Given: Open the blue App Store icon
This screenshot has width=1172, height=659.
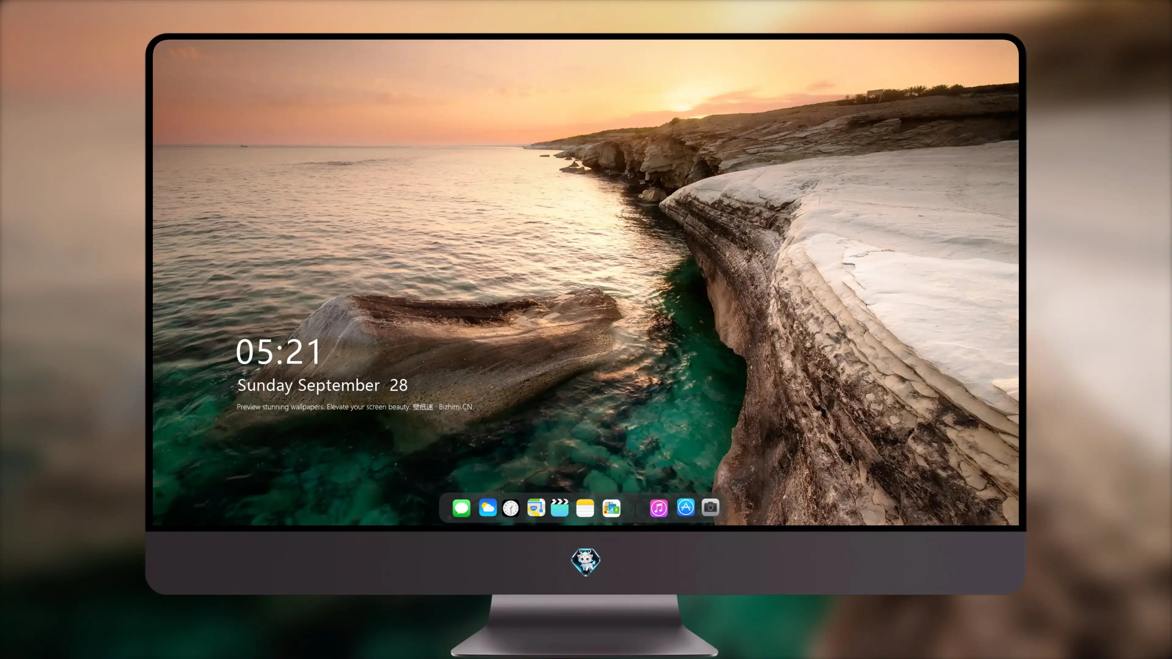Looking at the screenshot, I should pos(685,507).
